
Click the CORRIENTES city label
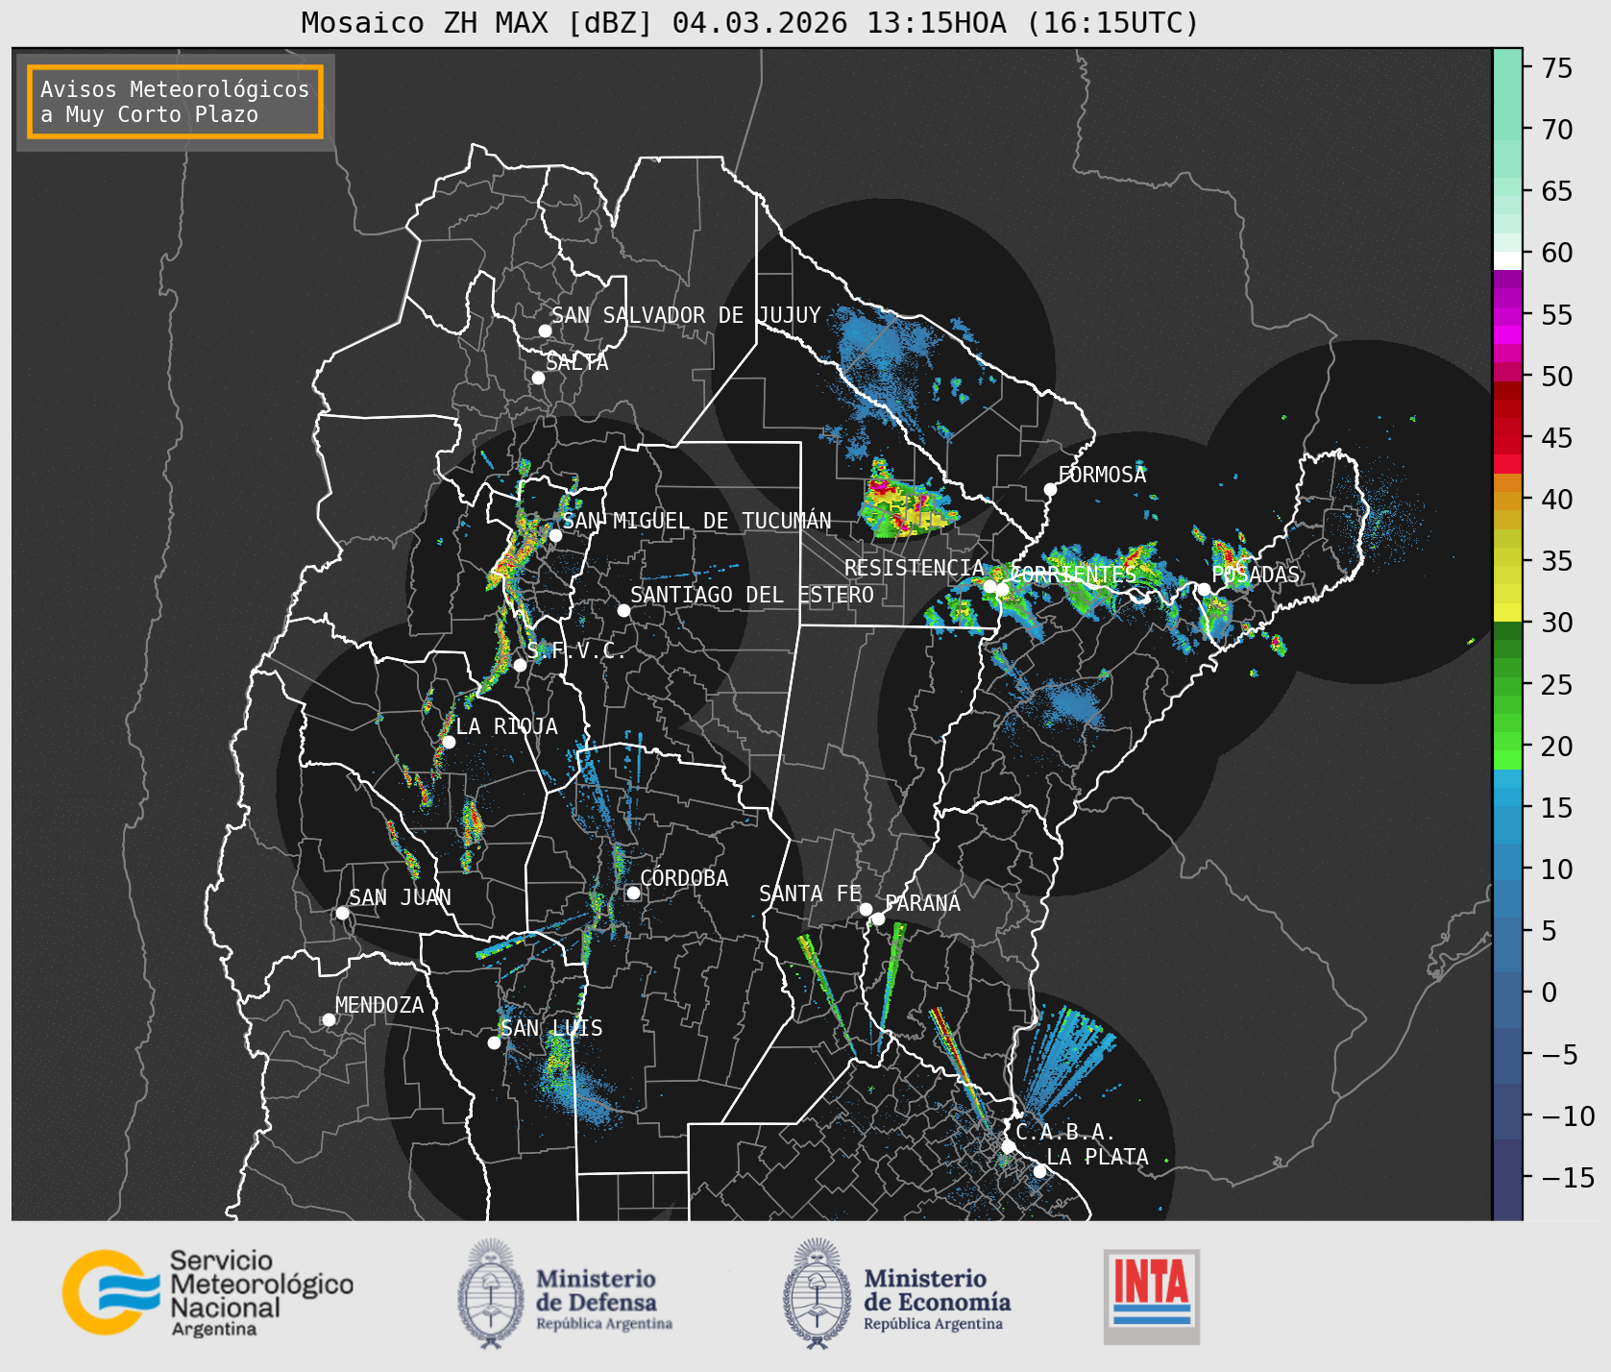[1074, 575]
